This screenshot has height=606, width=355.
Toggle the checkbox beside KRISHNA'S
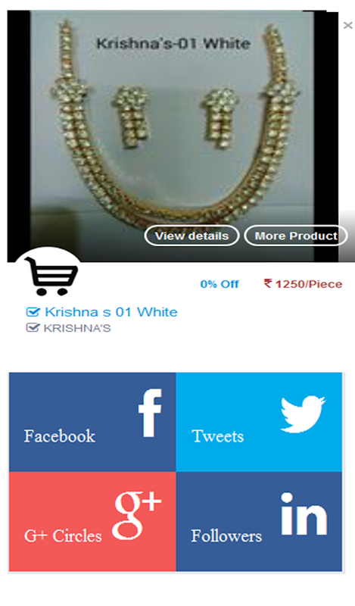pyautogui.click(x=33, y=328)
